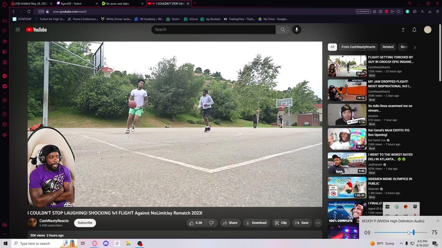Open GX Corner gamepad icon in sidebar

click(4, 21)
